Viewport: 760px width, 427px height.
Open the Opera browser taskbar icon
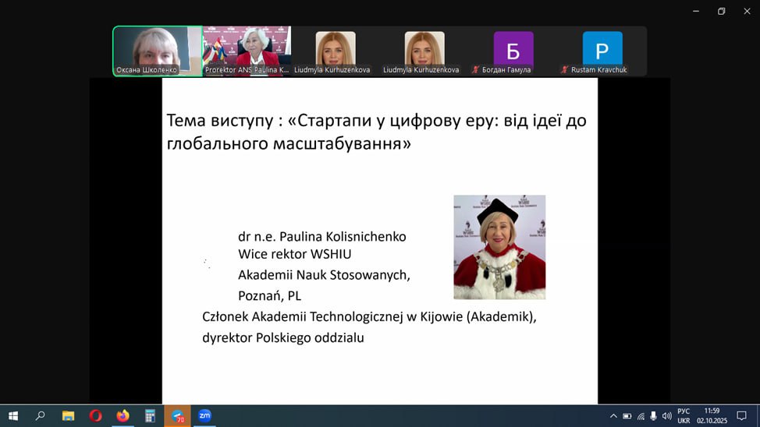[95, 415]
